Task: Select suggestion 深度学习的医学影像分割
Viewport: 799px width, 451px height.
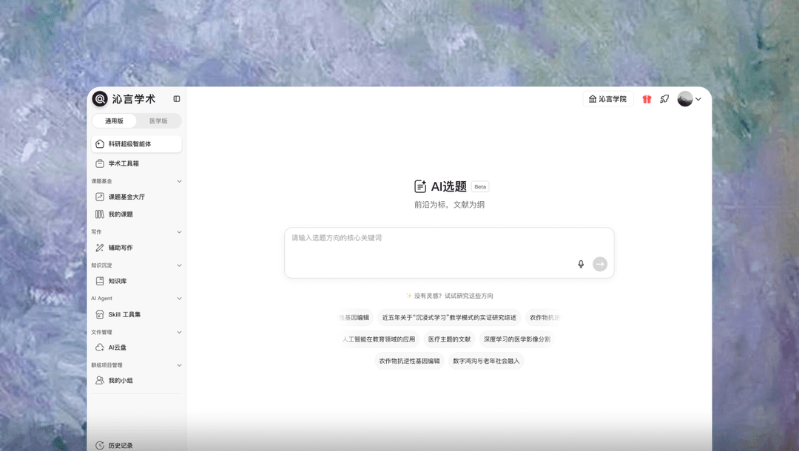Action: click(516, 339)
